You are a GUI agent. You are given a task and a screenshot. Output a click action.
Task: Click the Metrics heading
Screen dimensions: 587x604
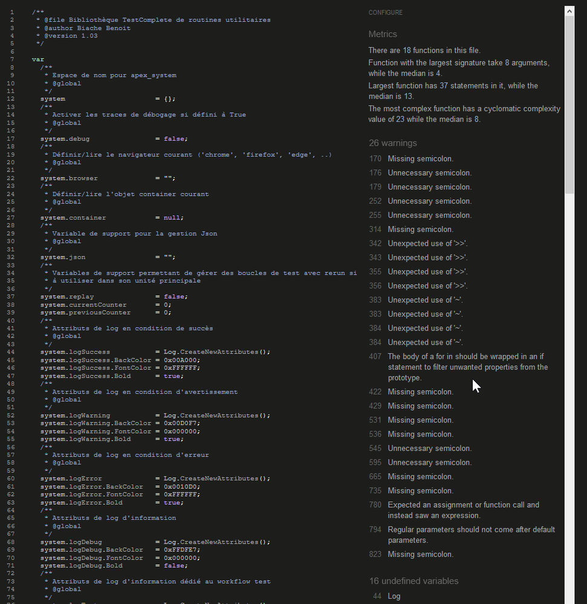(x=383, y=34)
